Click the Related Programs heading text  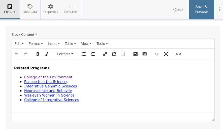click(x=32, y=68)
